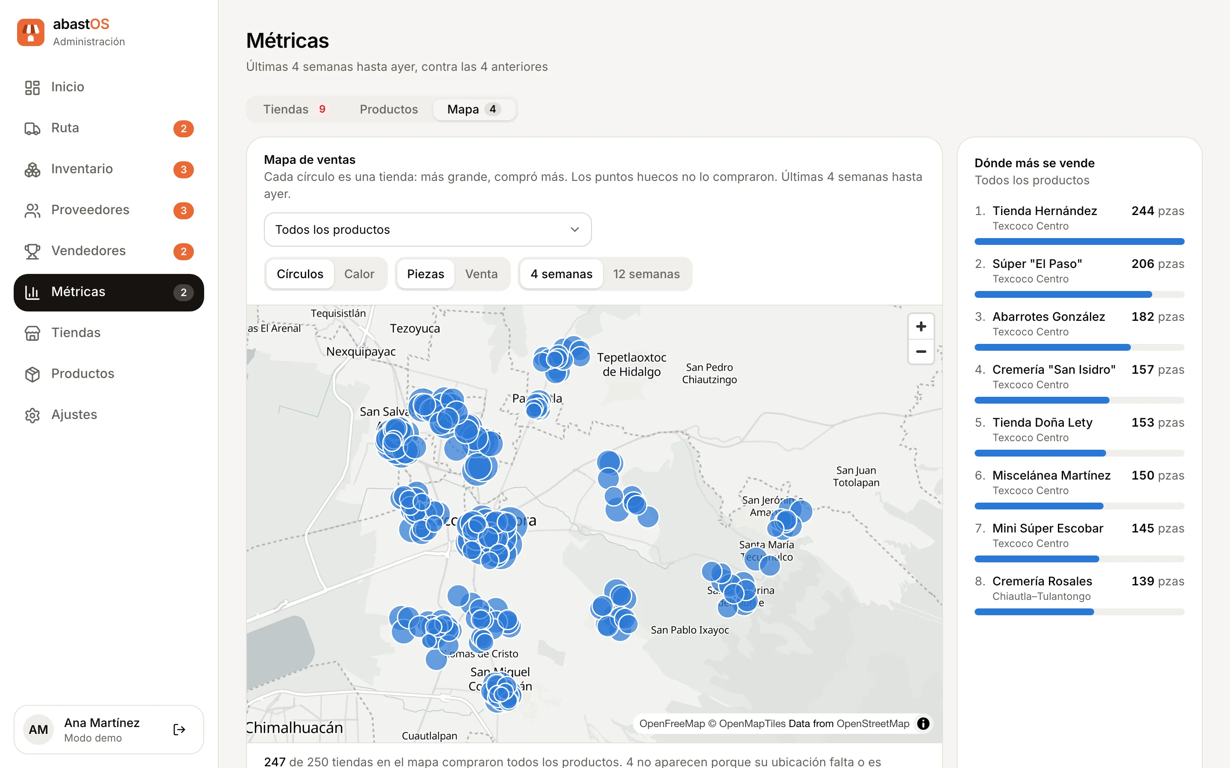Select the 4 semanas period

pos(561,274)
